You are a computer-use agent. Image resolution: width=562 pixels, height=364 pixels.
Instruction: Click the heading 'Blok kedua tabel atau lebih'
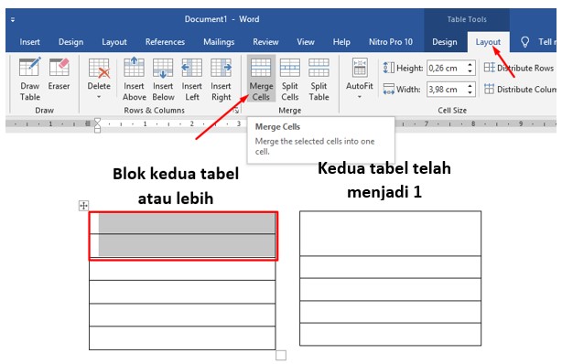176,186
